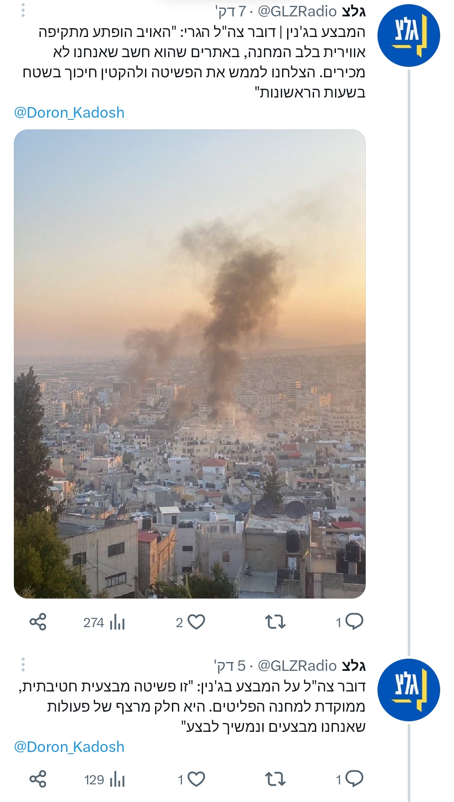The image size is (454, 802).
Task: Open three-dot menu on first tweet
Action: tap(23, 11)
